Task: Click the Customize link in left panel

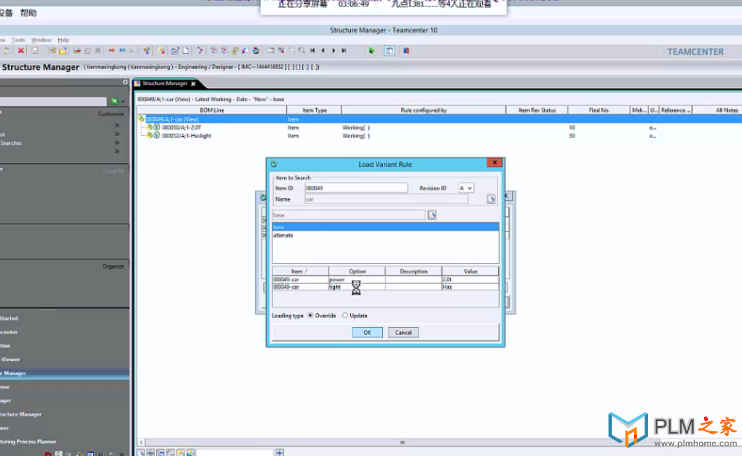Action: point(111,114)
